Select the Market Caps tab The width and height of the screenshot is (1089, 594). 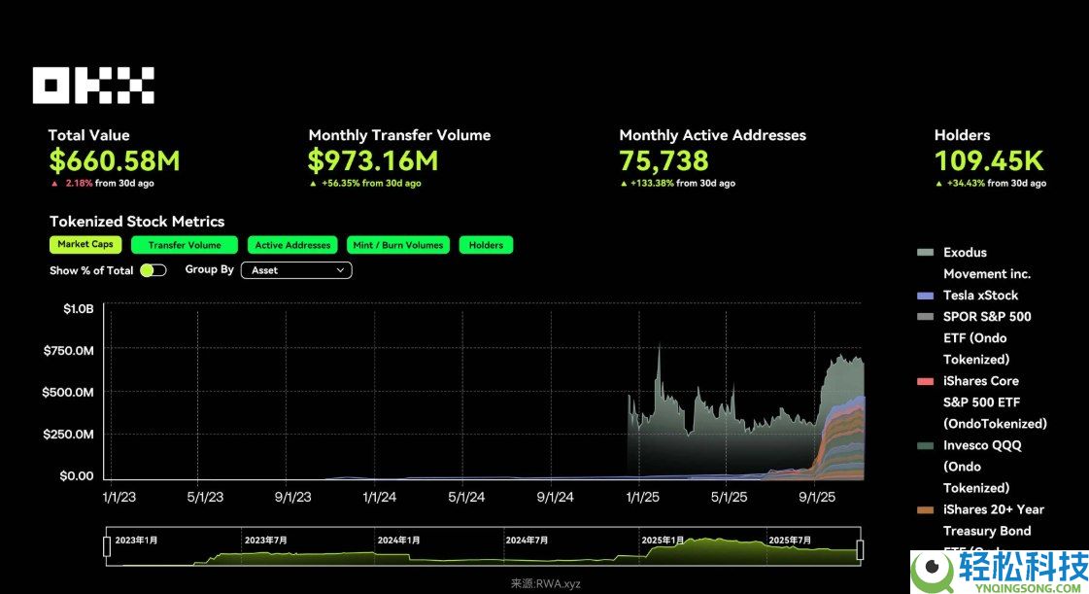(85, 245)
